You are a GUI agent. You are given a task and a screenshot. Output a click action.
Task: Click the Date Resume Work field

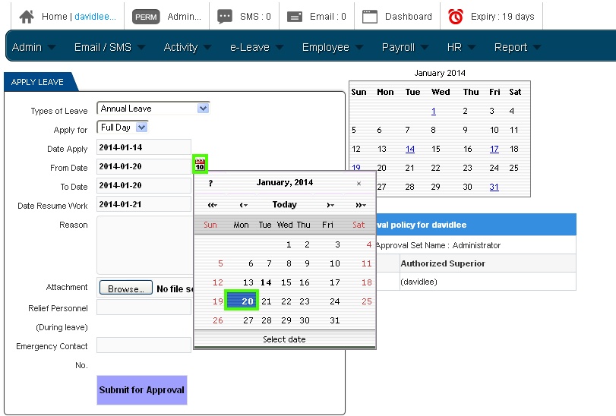tap(144, 204)
